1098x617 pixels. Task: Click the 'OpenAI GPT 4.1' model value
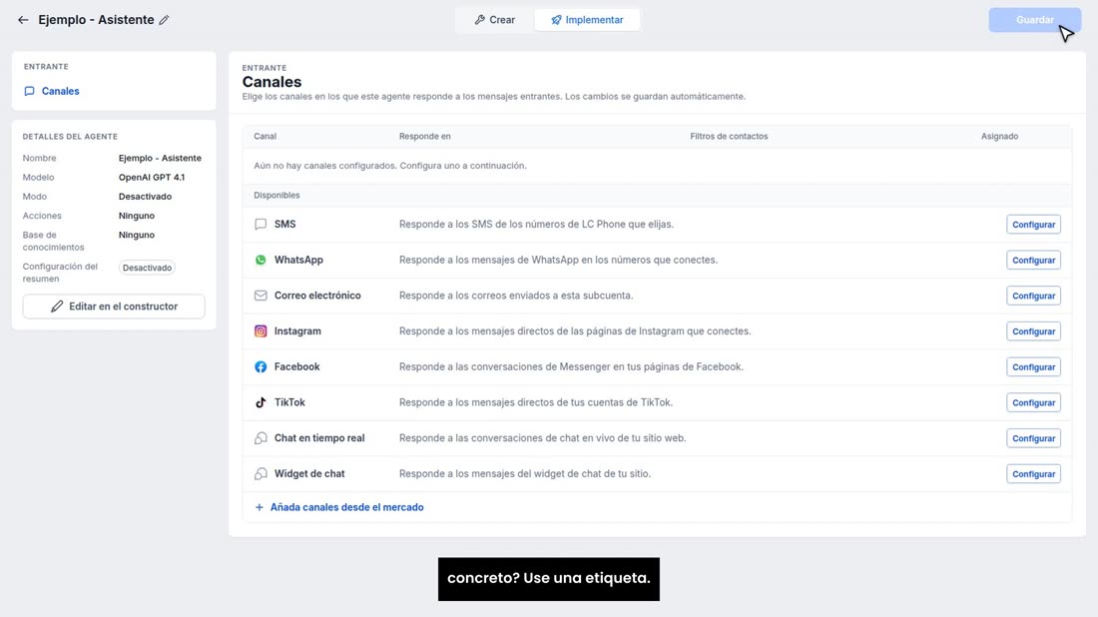152,177
